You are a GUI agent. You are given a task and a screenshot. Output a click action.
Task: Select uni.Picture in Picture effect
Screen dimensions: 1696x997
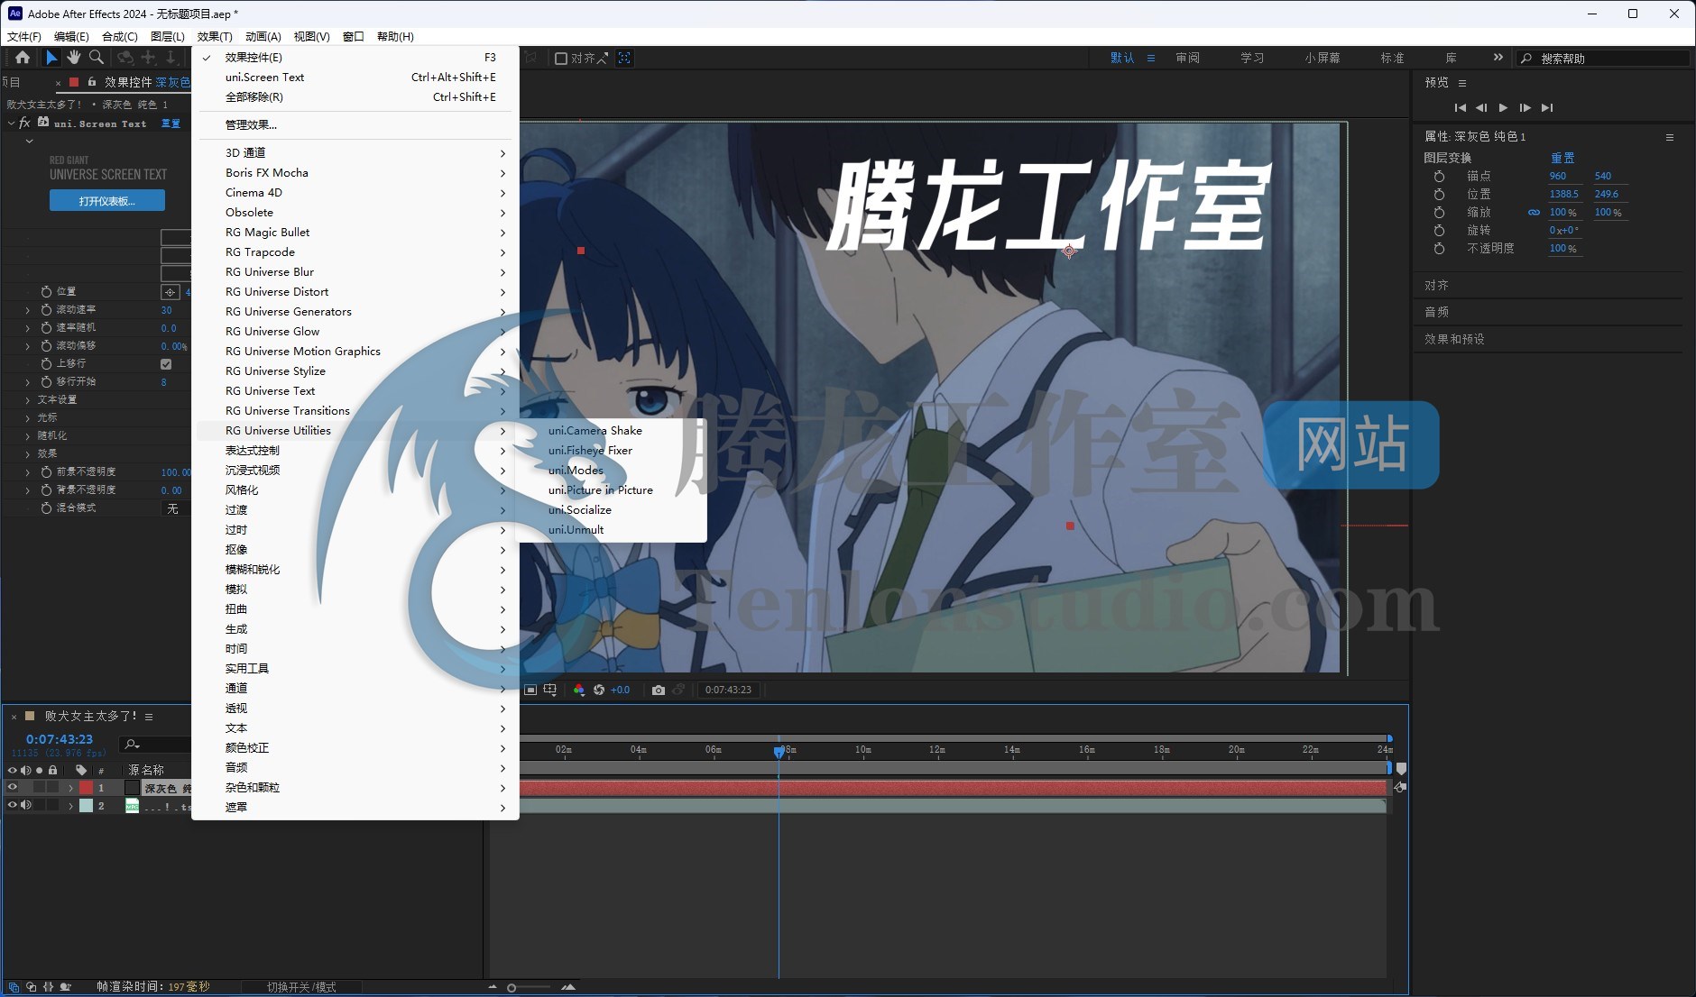(601, 490)
